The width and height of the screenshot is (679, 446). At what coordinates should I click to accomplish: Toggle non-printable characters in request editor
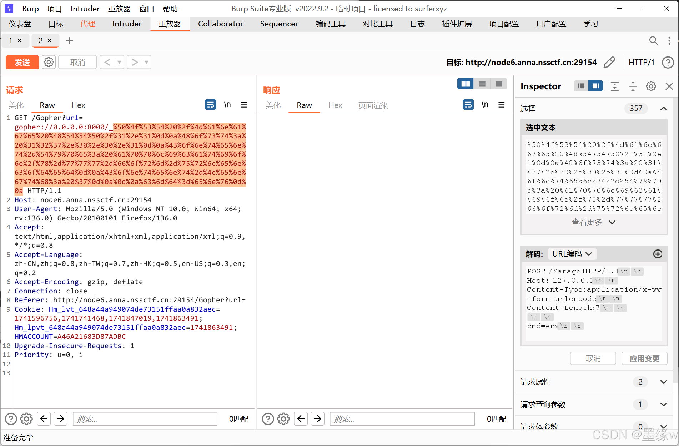point(227,105)
